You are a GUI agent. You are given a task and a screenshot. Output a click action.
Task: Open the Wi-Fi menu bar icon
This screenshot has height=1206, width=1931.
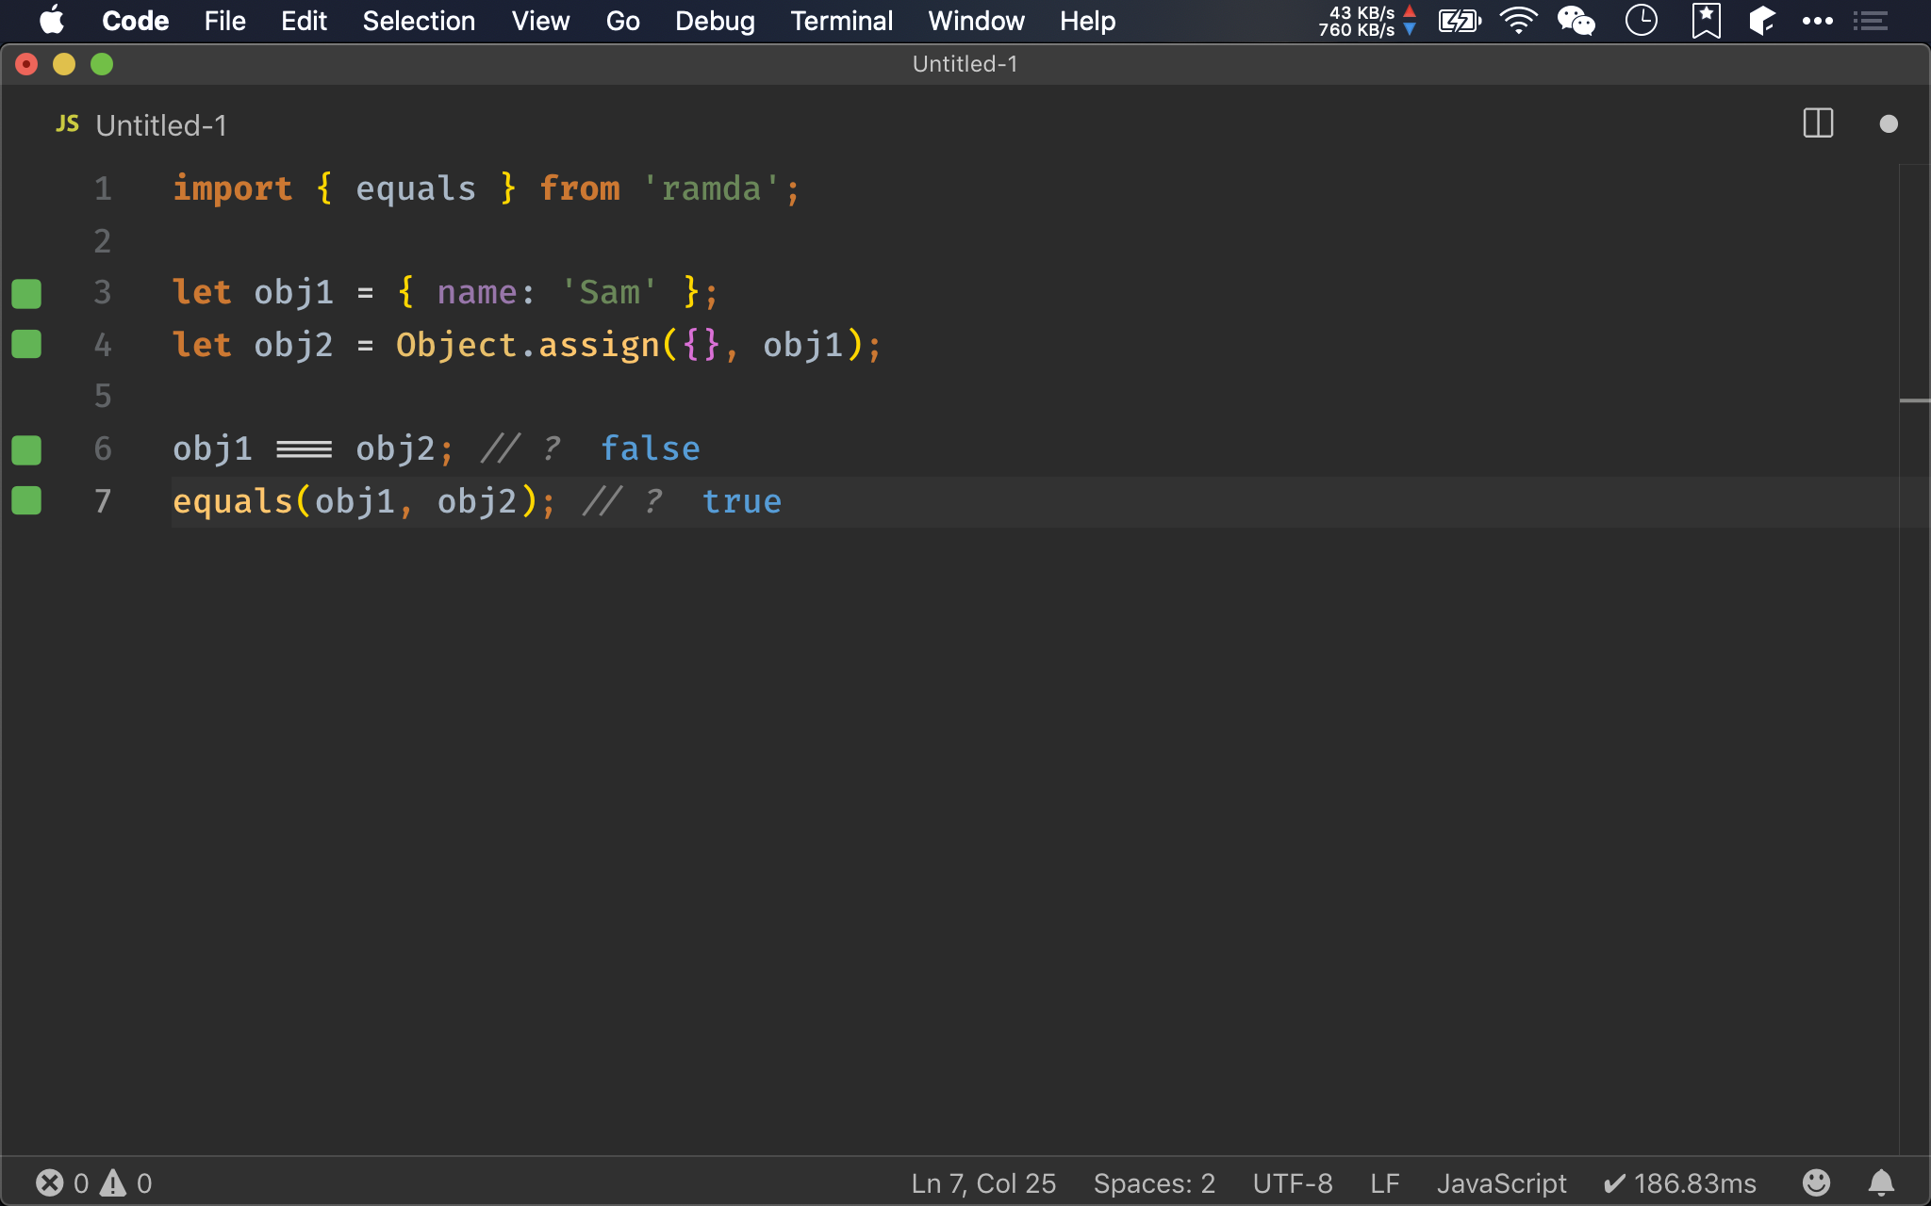click(x=1518, y=21)
